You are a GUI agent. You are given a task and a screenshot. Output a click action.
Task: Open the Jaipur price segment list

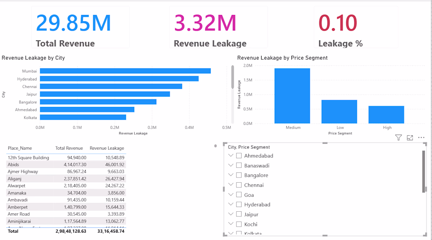click(231, 214)
